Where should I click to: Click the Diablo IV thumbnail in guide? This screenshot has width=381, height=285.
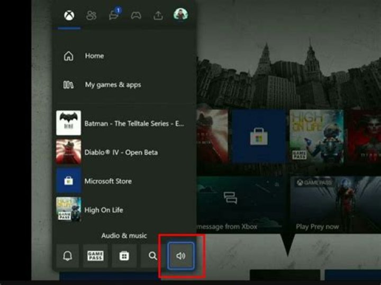tap(68, 152)
